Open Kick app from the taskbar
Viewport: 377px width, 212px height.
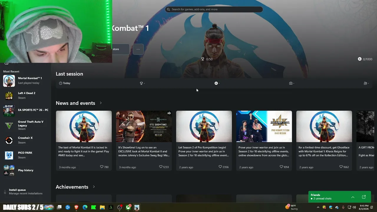[94, 207]
